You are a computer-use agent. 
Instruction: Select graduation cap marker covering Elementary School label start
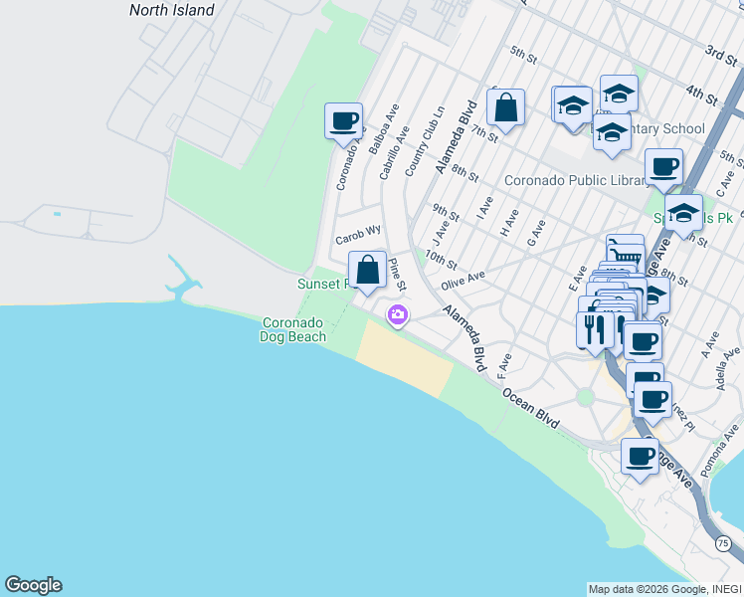(x=612, y=133)
